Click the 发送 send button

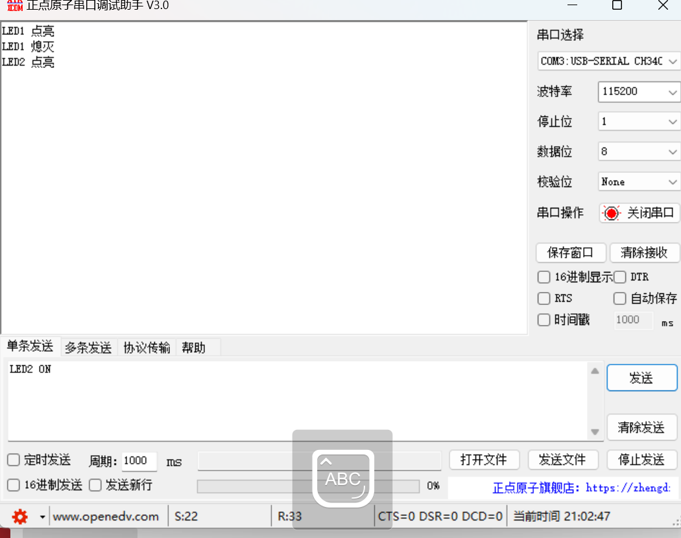(x=641, y=377)
